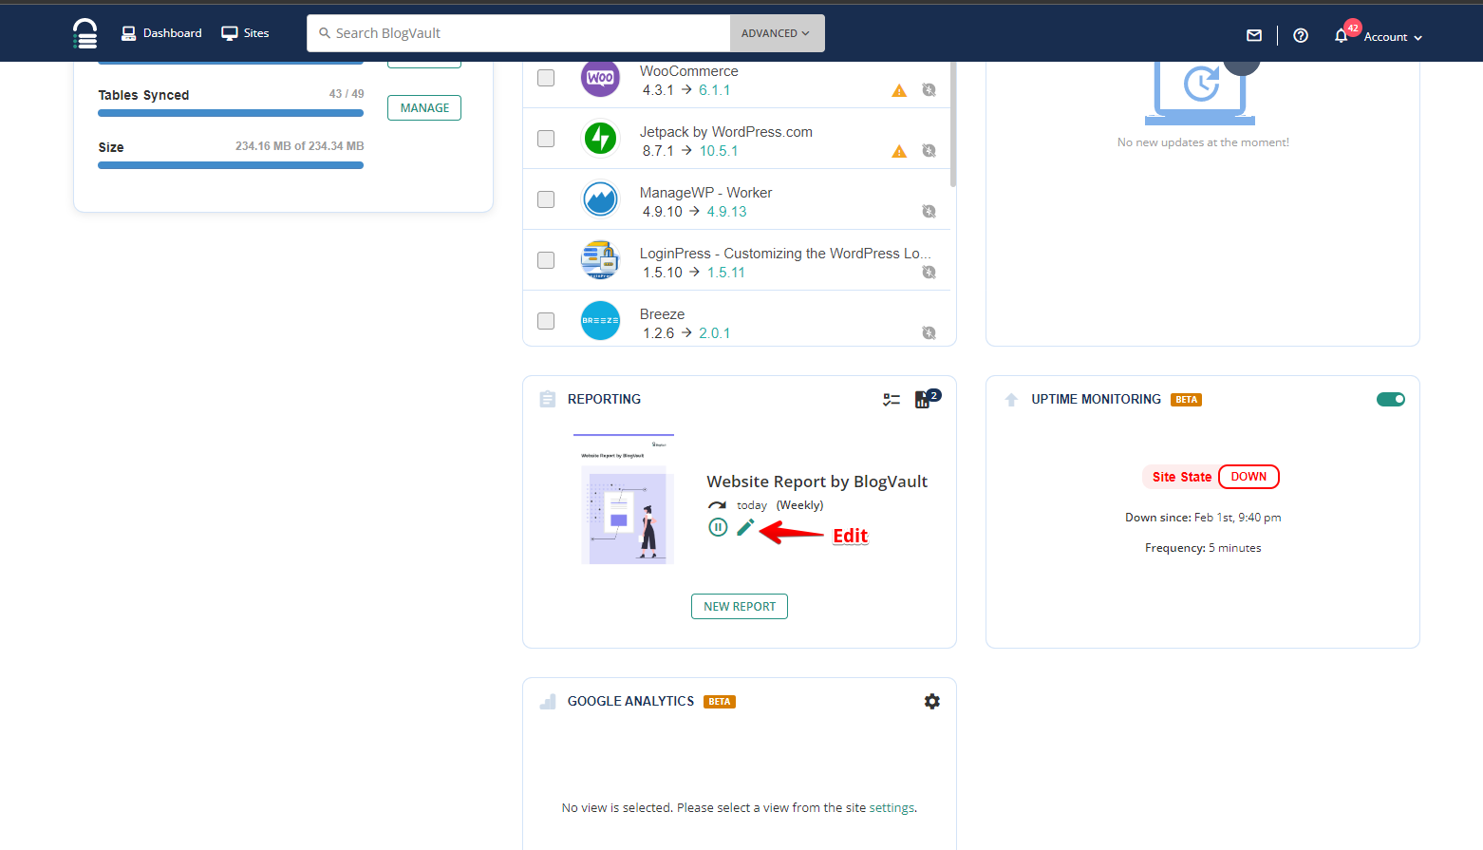The image size is (1483, 850).
Task: Open the Dashboard menu item
Action: (161, 33)
